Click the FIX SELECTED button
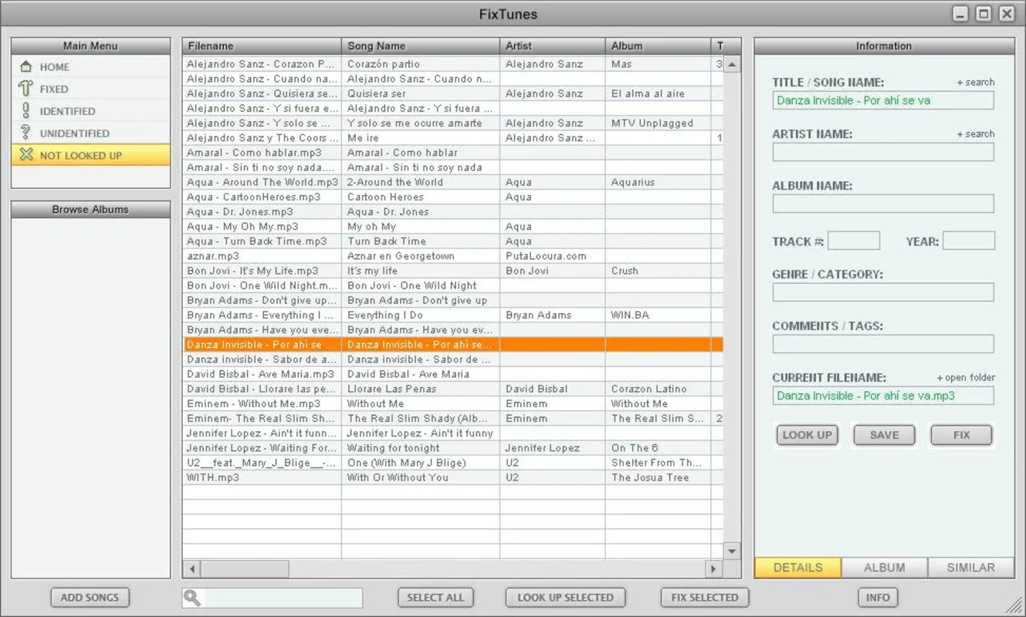This screenshot has height=617, width=1026. pos(705,598)
